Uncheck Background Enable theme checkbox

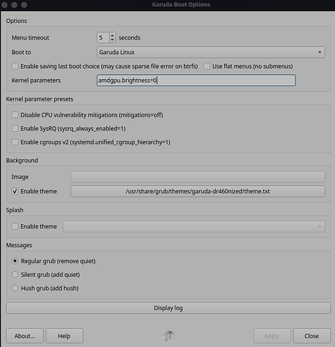click(15, 192)
